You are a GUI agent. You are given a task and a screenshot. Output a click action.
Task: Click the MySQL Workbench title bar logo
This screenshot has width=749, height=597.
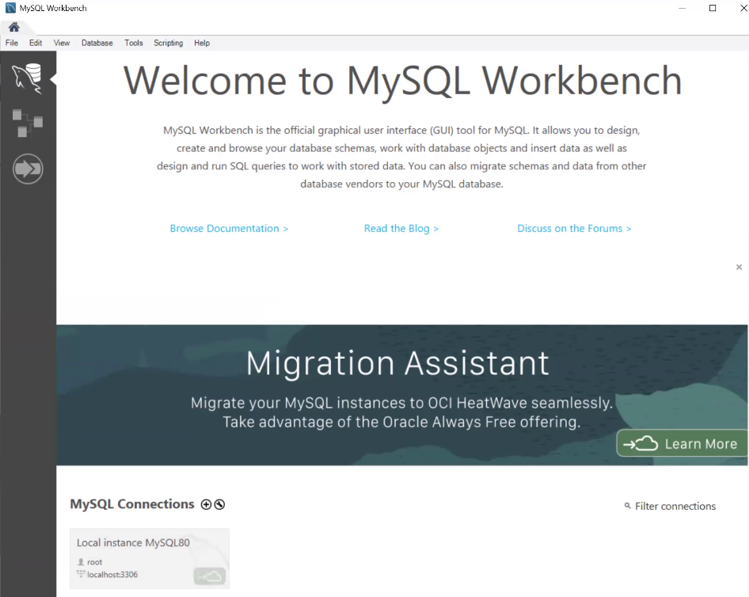click(x=10, y=8)
